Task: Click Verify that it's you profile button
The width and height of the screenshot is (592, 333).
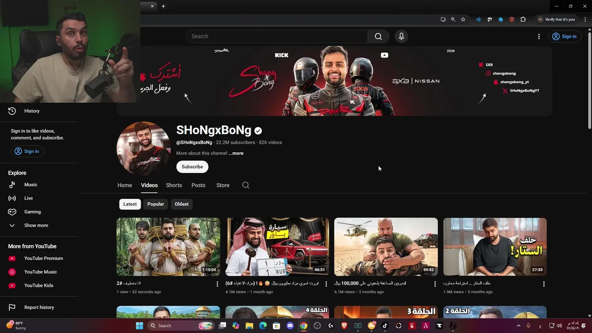Action: tap(556, 19)
